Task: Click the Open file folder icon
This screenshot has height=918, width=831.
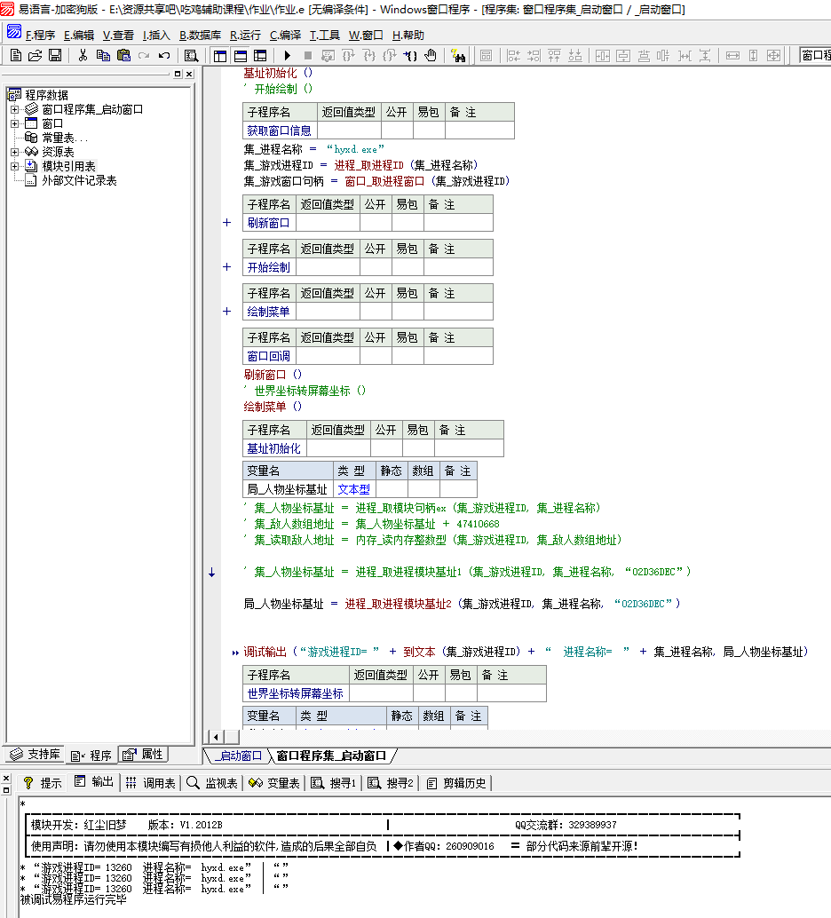Action: pos(36,56)
